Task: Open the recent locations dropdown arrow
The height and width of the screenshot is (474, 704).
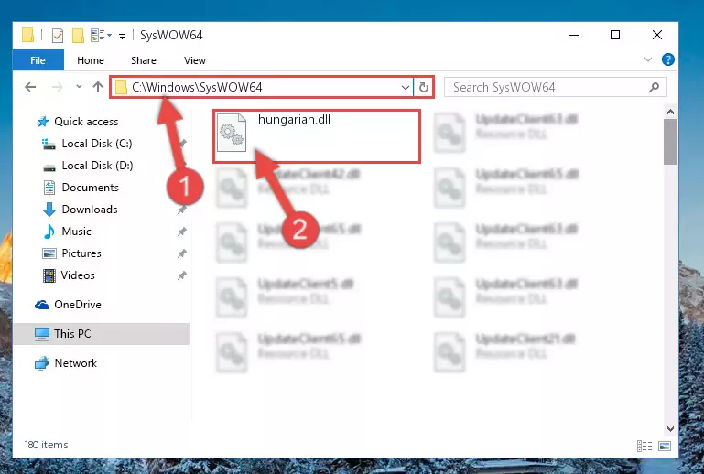Action: pos(79,86)
